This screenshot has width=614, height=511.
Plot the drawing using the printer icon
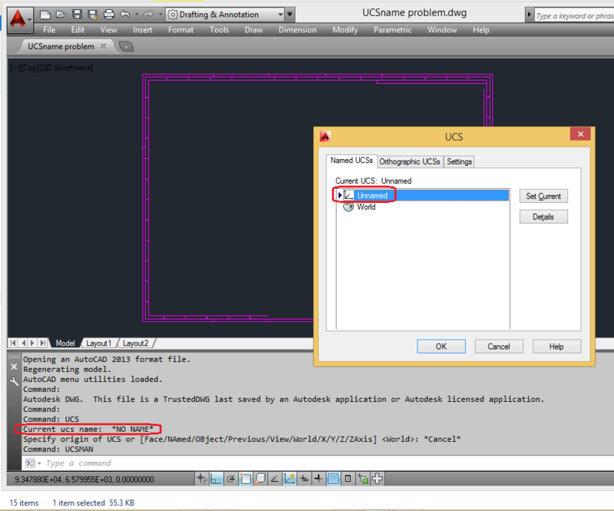[x=109, y=13]
